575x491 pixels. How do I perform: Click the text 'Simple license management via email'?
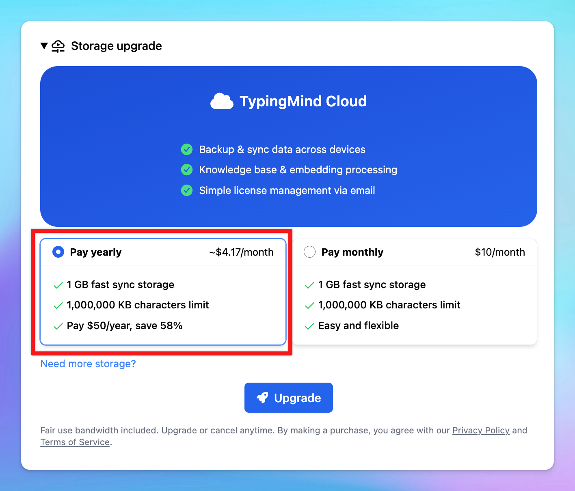287,190
